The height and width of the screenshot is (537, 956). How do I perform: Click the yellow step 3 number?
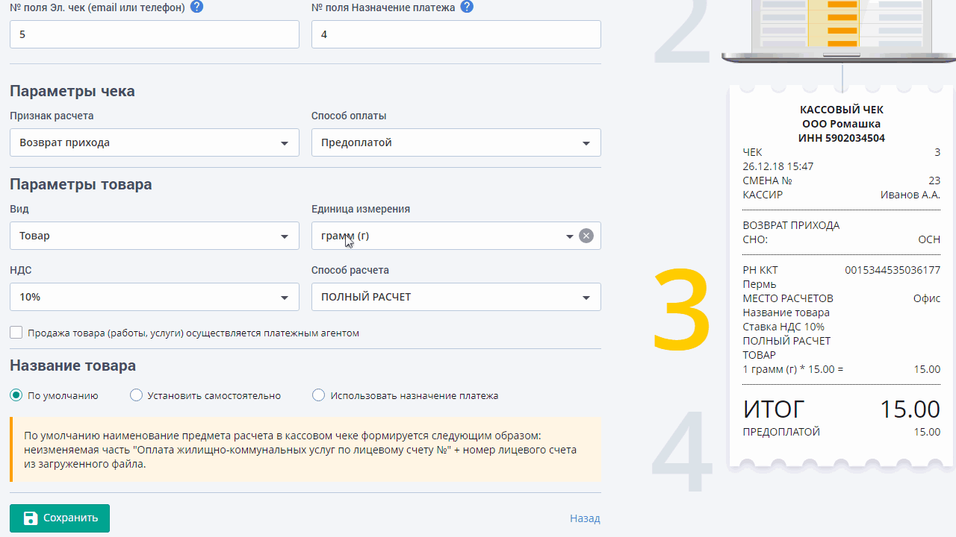(x=681, y=311)
